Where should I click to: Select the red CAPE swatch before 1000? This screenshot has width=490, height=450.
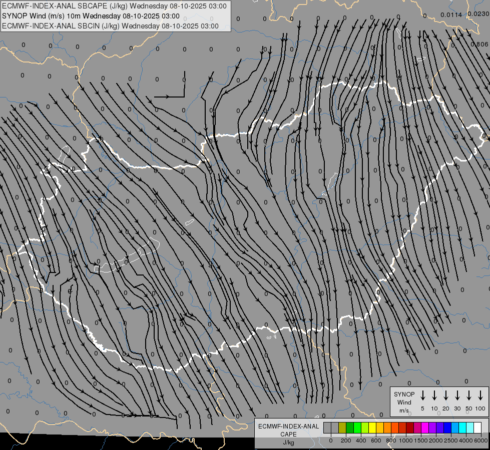point(402,427)
